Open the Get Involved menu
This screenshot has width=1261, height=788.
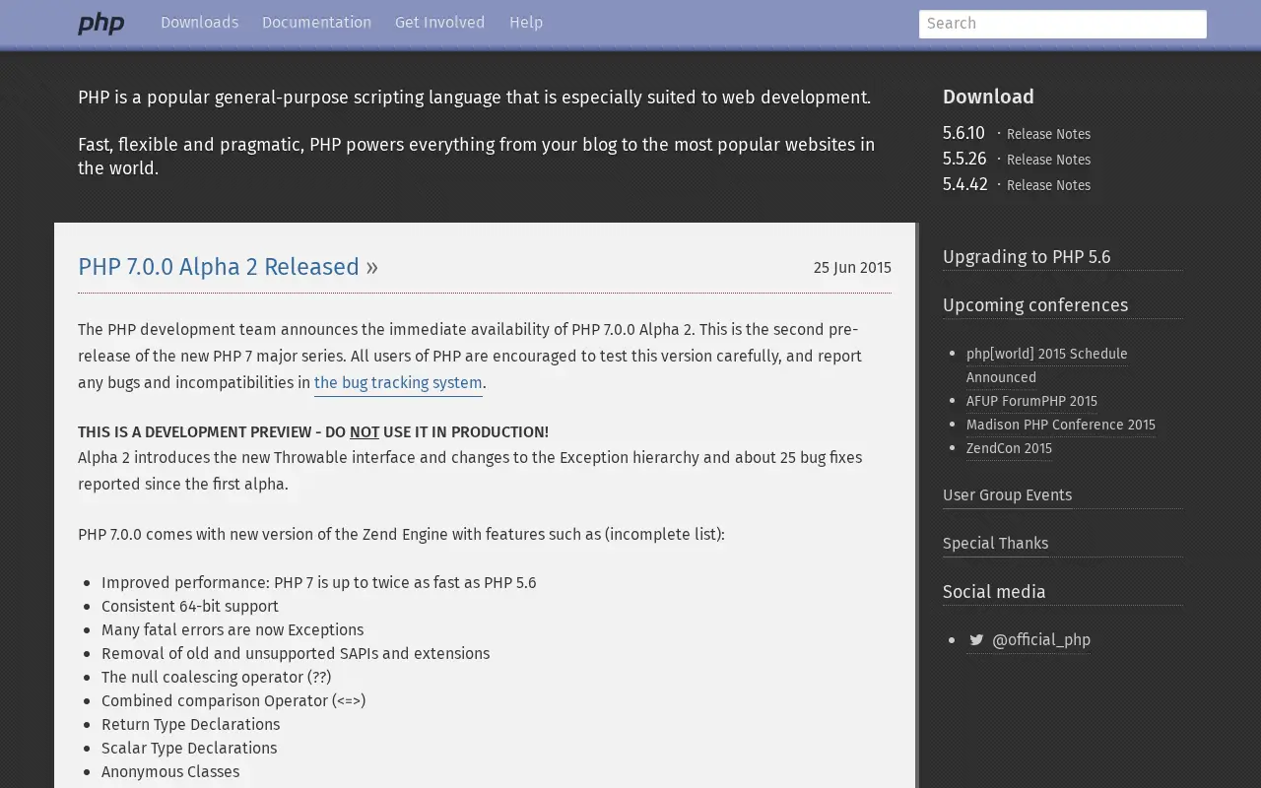tap(439, 23)
